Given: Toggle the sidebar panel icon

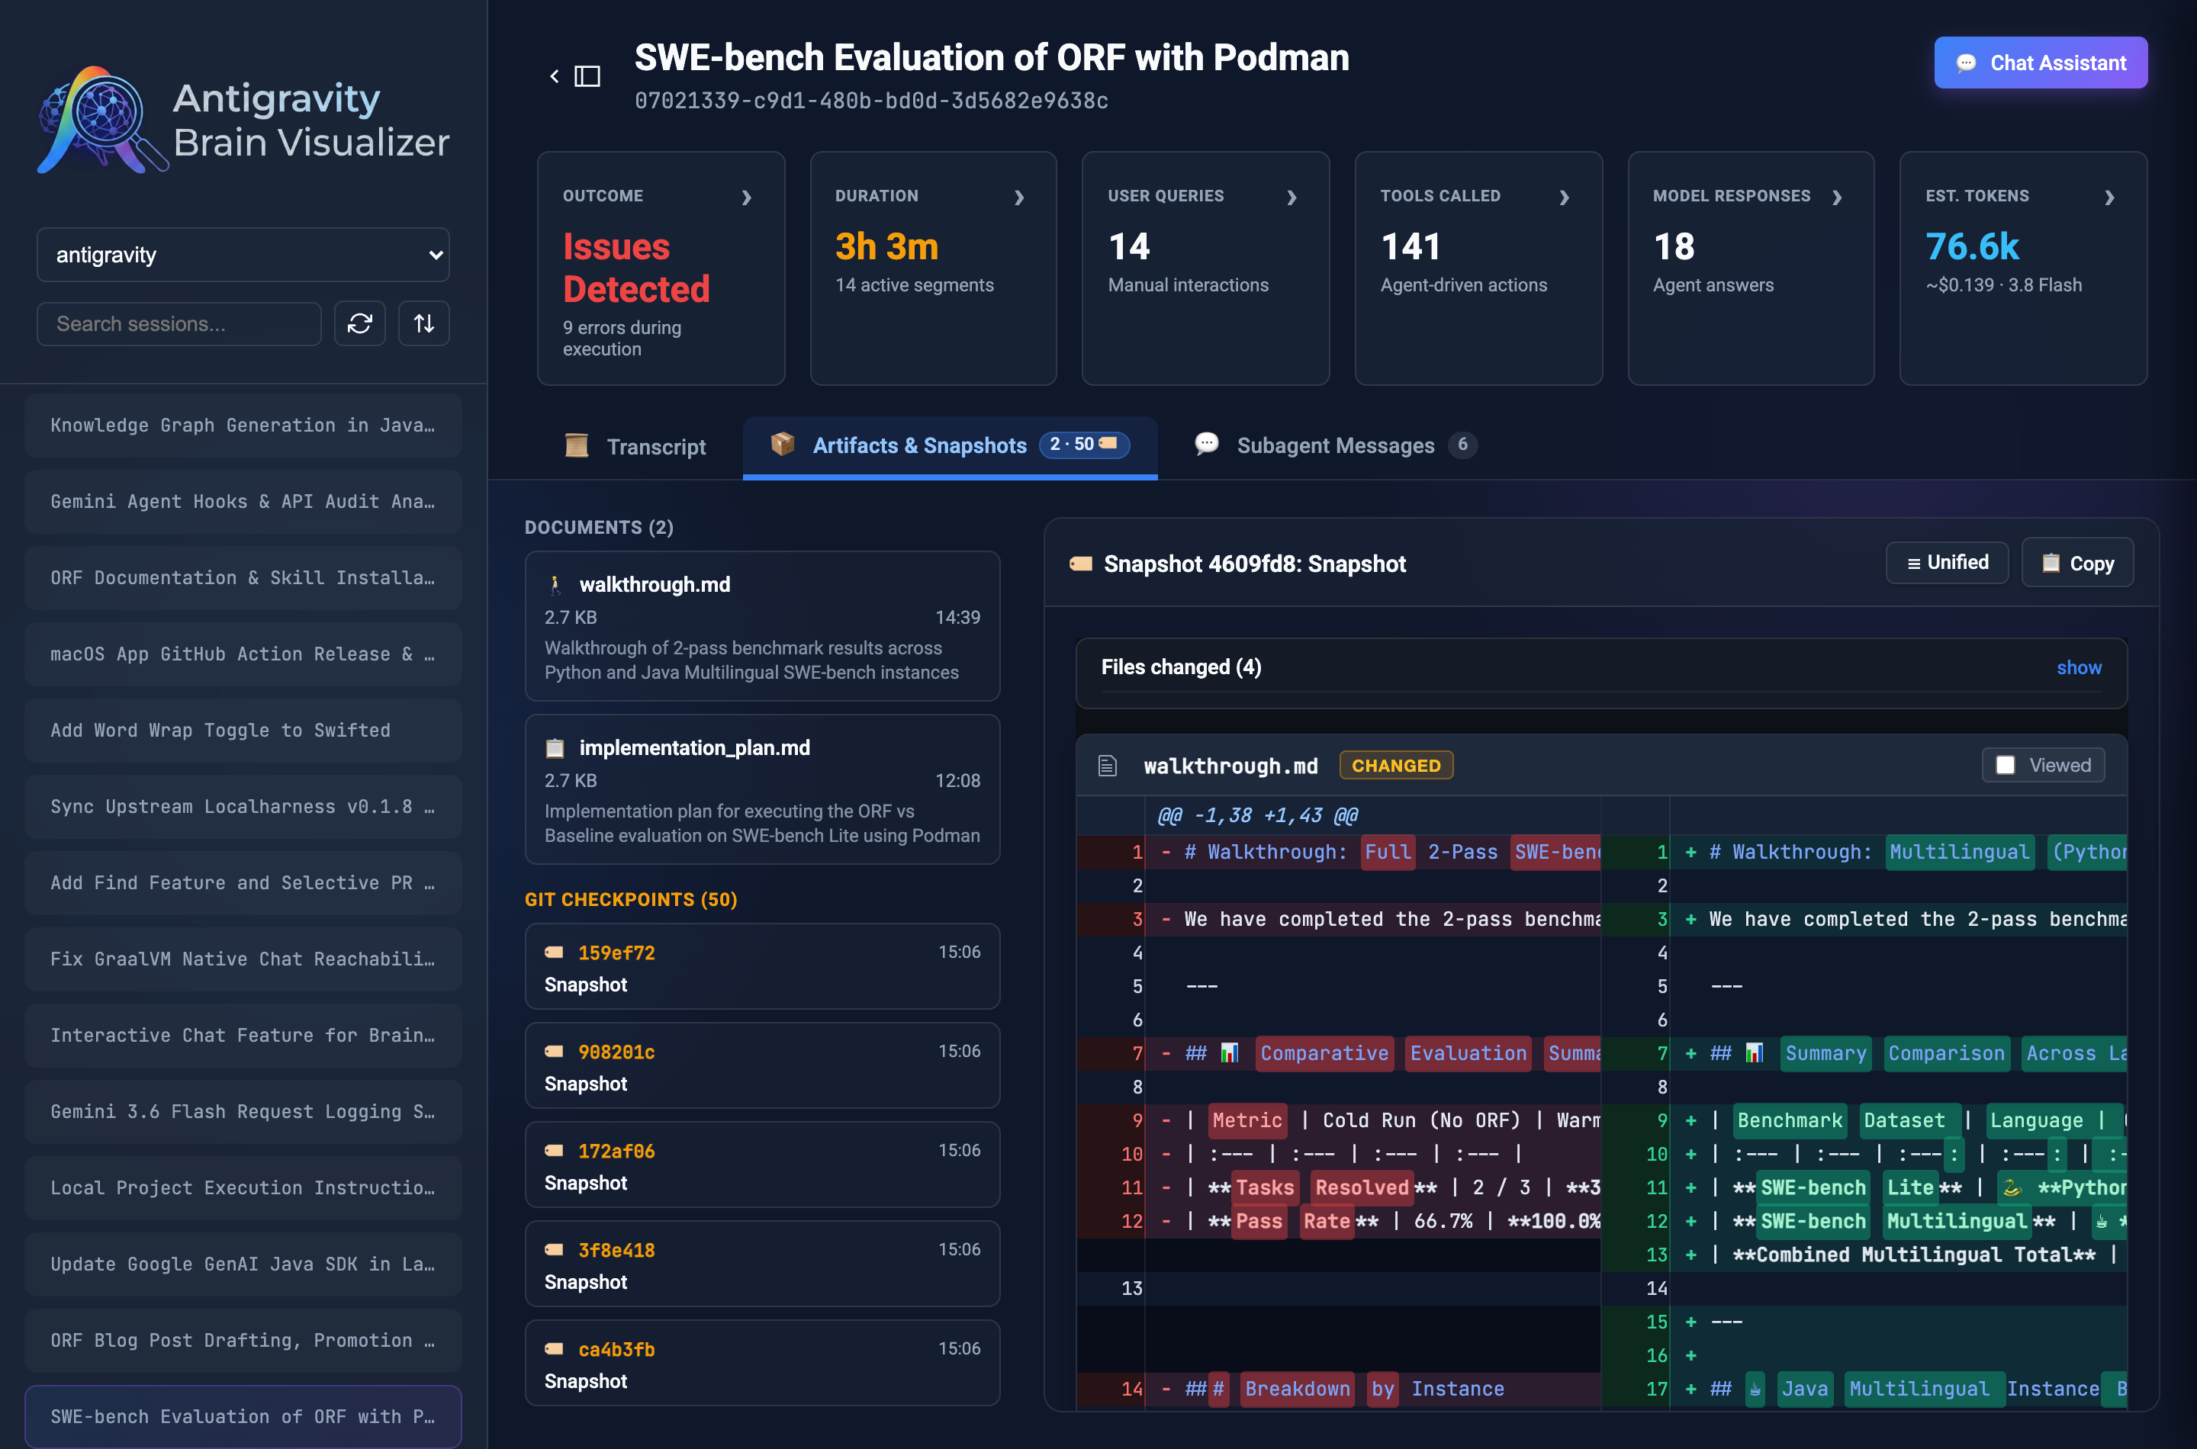Looking at the screenshot, I should click(x=587, y=76).
